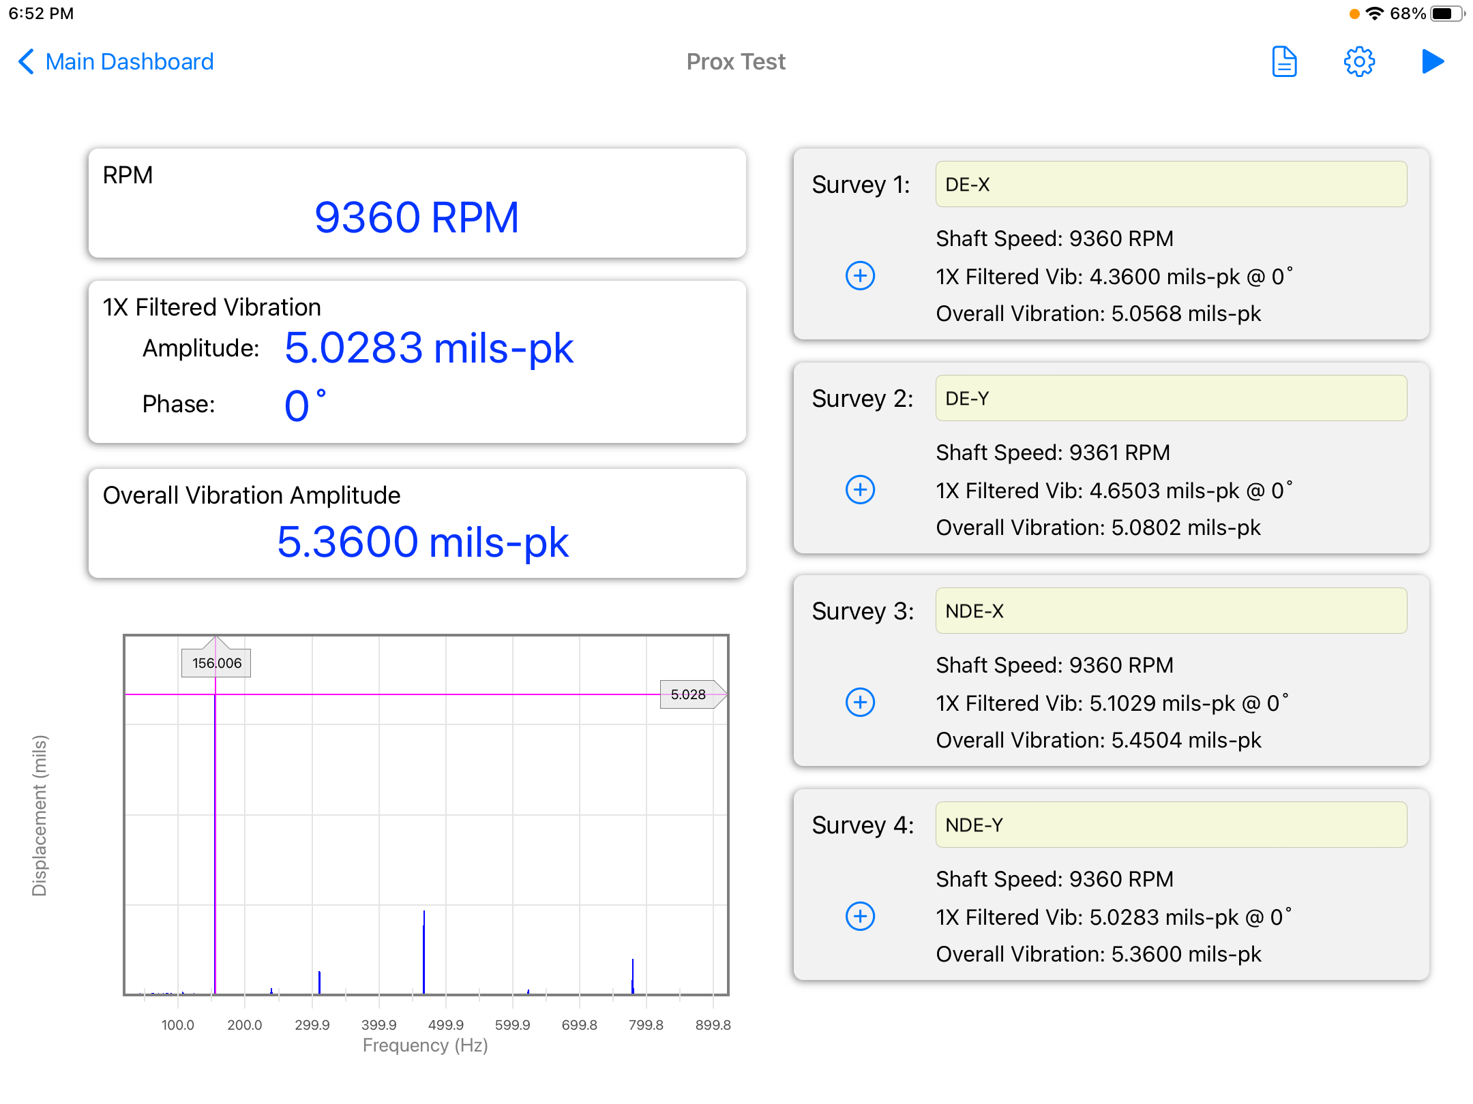Tap the plus icon for Survey 3
Viewport: 1473px width, 1104px height.
click(860, 702)
